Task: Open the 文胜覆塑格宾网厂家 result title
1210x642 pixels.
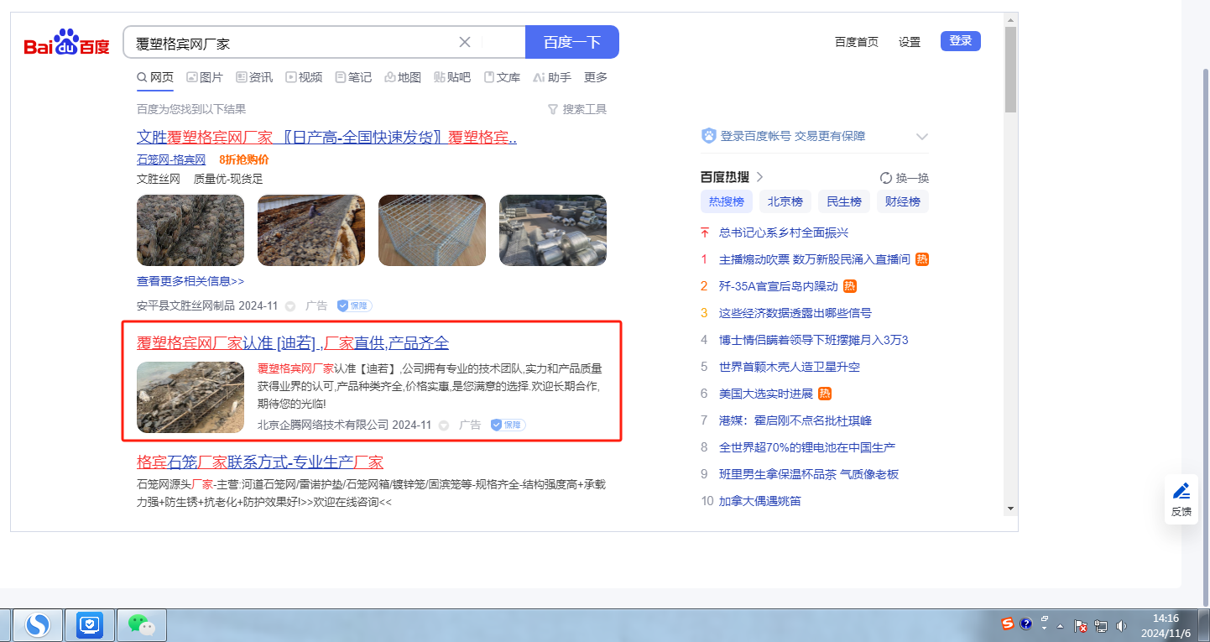Action: [326, 137]
